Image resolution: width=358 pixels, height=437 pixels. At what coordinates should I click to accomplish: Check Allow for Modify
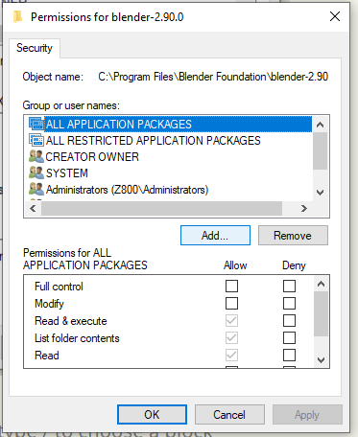pyautogui.click(x=231, y=303)
